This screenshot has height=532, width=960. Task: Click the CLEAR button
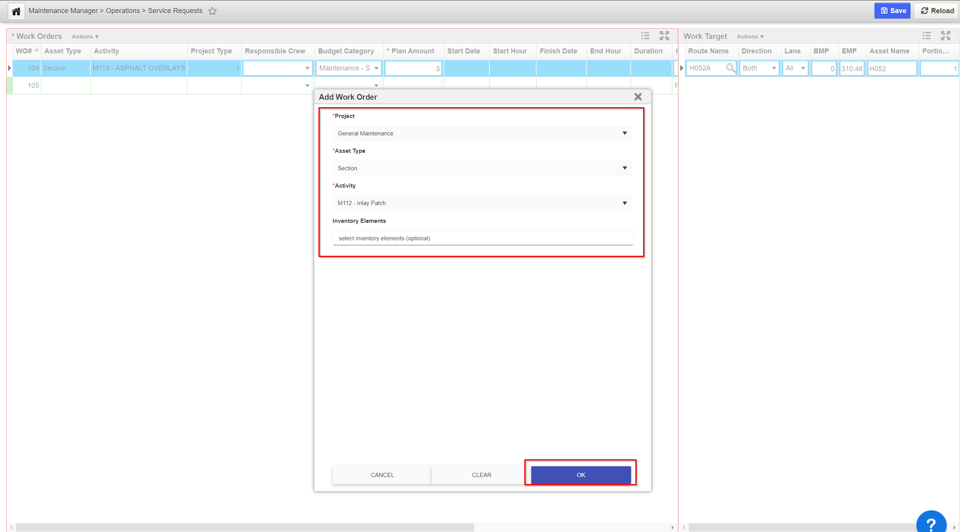click(x=481, y=475)
